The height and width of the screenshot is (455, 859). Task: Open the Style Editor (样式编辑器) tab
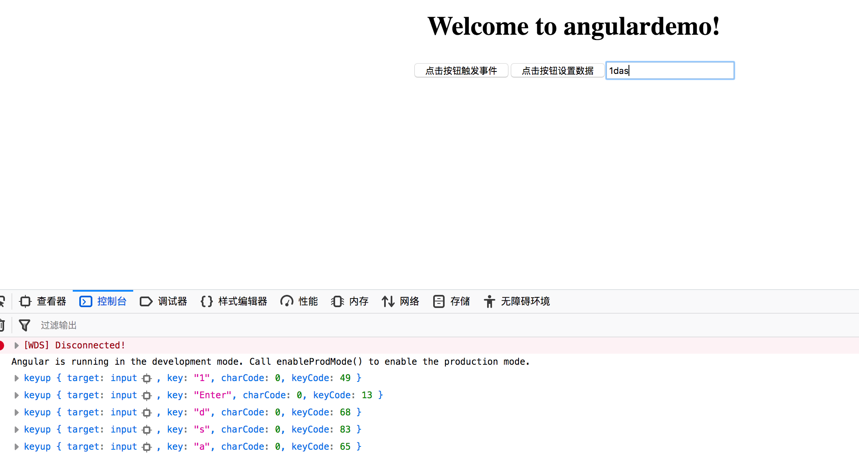click(x=234, y=301)
